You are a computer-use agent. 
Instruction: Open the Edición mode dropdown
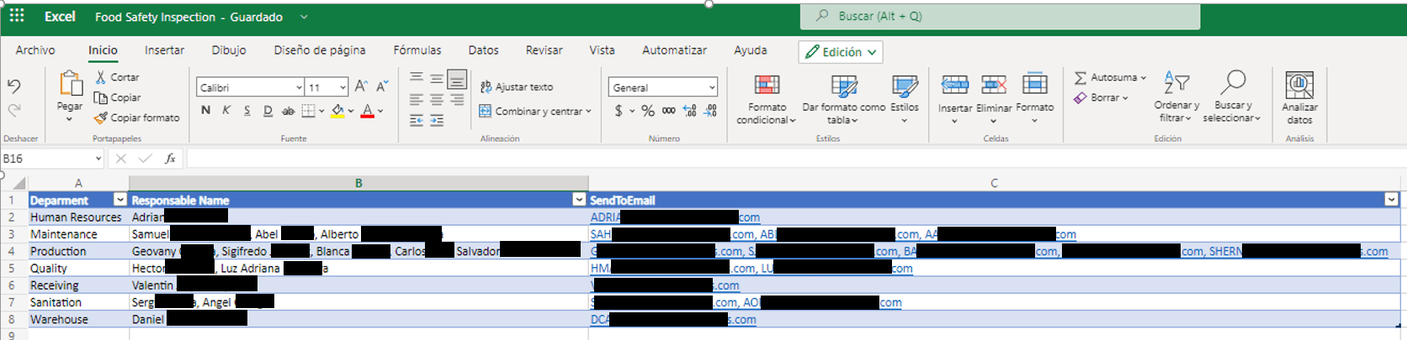[841, 51]
